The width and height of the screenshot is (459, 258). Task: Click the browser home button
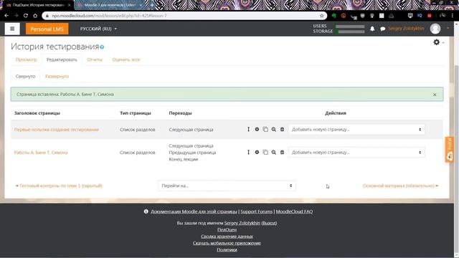35,16
